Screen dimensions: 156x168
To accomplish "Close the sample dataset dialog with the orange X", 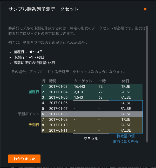I will point(145,9).
